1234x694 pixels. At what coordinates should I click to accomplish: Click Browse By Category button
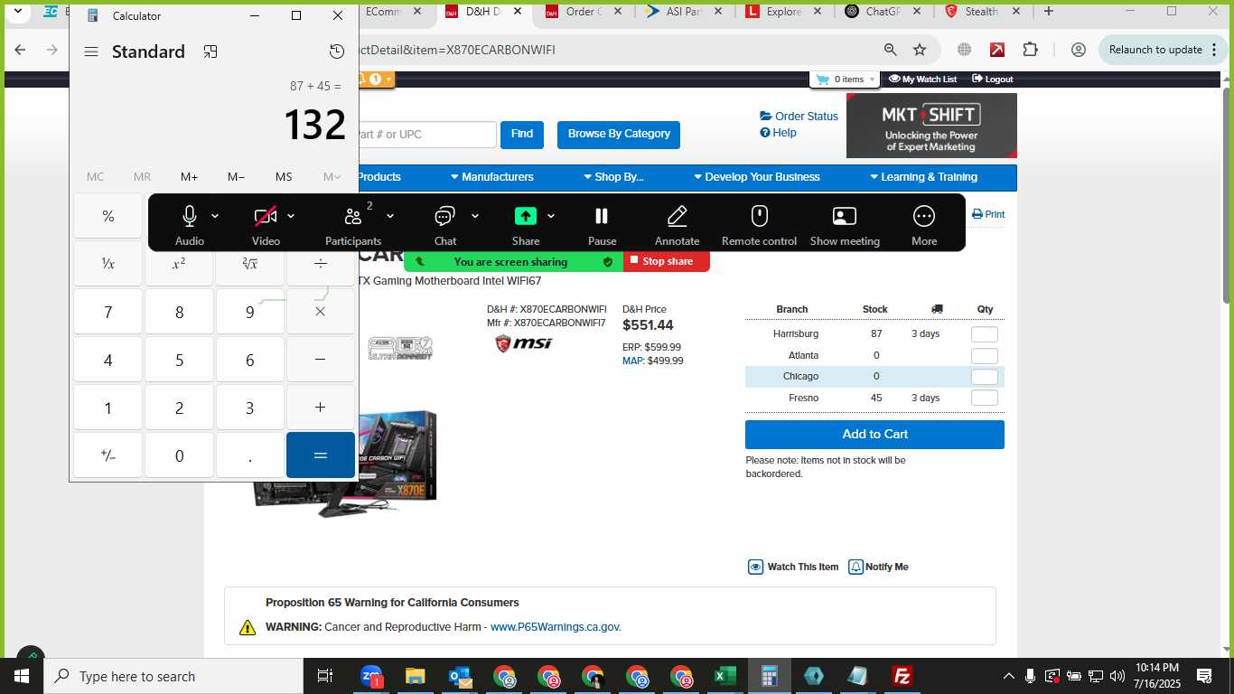point(619,135)
